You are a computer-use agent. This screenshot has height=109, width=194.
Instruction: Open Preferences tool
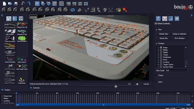tap(22, 81)
